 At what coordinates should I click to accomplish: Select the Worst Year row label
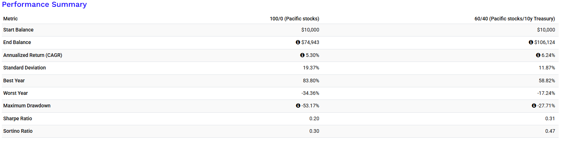tap(15, 93)
